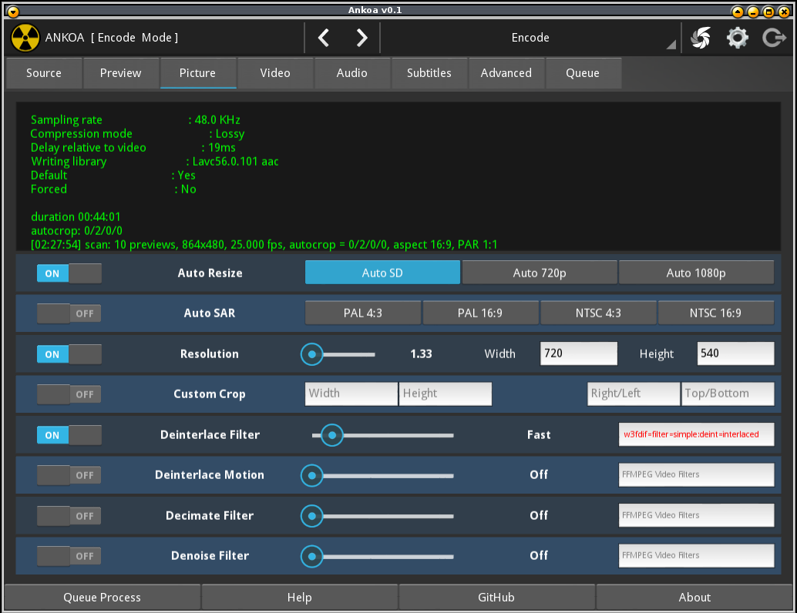Viewport: 797px width, 613px height.
Task: Turn off the Deinterlace Filter switch
Action: pos(69,435)
